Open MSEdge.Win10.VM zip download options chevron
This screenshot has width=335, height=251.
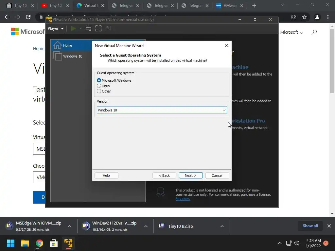70,226
